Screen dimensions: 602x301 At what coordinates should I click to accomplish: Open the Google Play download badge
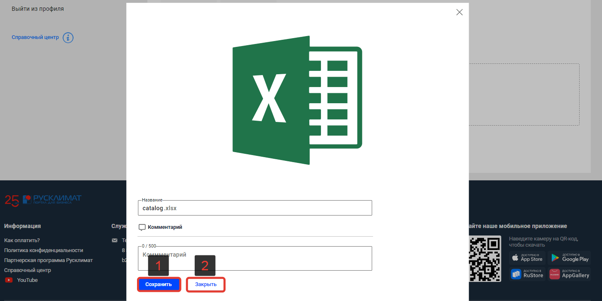tap(569, 257)
